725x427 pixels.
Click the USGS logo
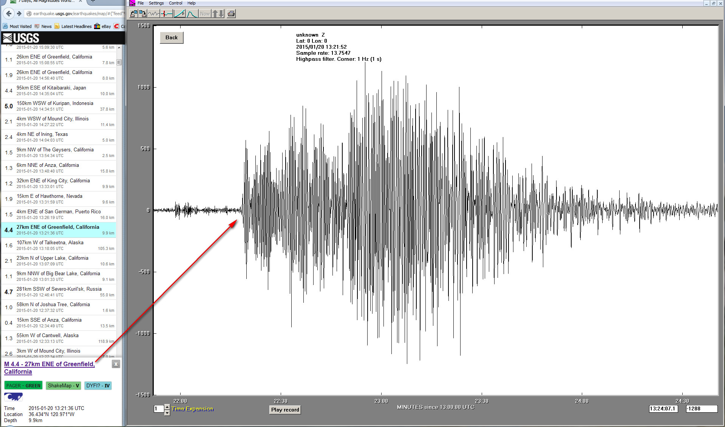pos(21,38)
